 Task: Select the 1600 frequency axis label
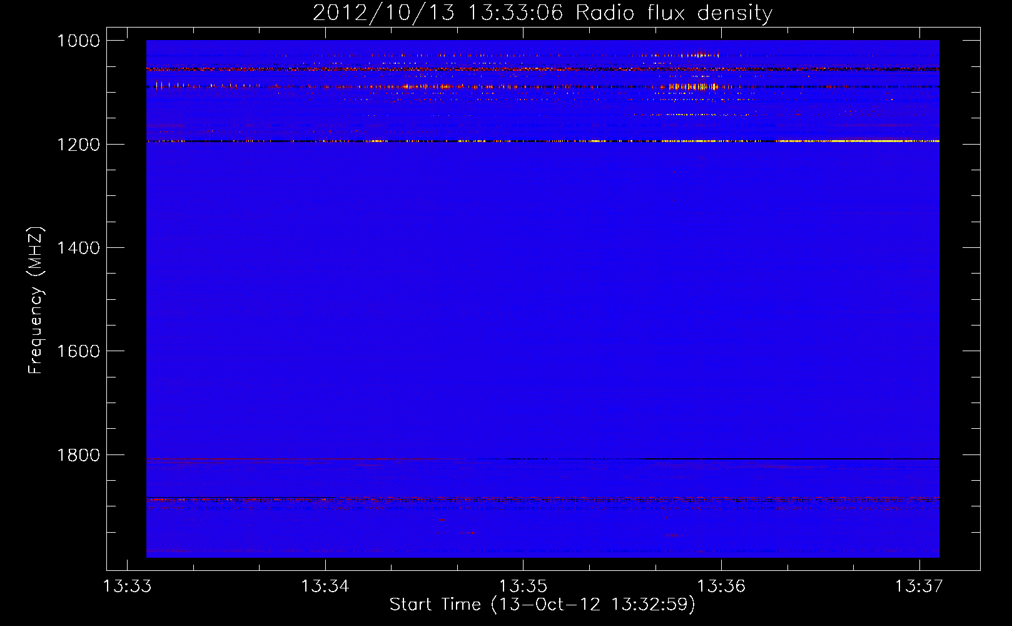[78, 351]
